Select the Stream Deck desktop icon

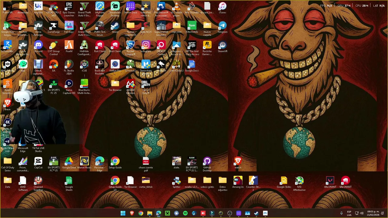coord(130,8)
